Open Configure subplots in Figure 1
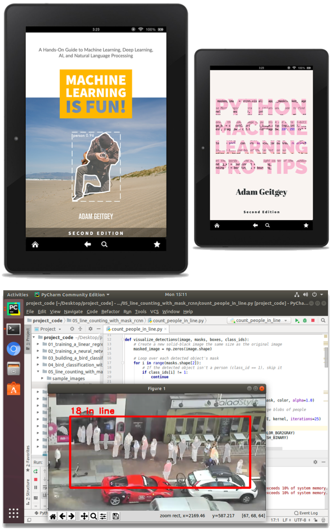The width and height of the screenshot is (332, 530). 103,516
